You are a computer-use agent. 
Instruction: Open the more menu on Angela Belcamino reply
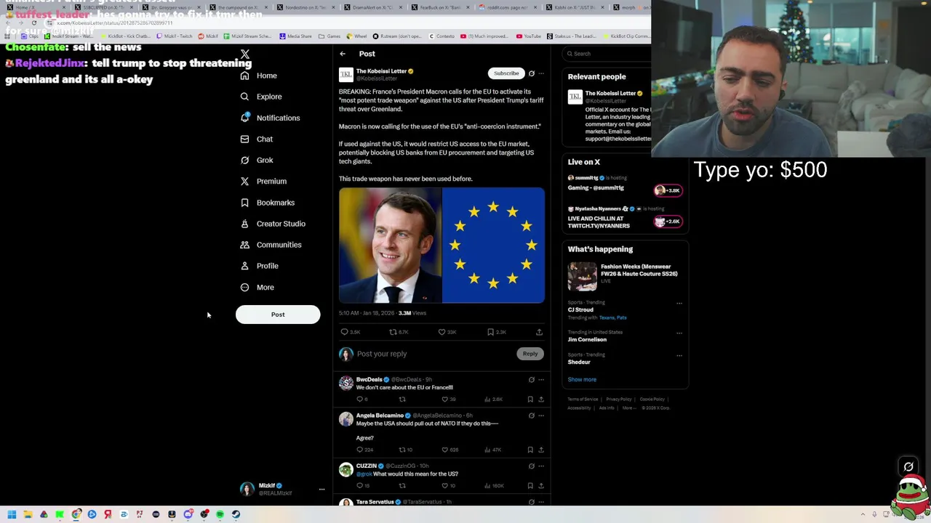tap(541, 415)
